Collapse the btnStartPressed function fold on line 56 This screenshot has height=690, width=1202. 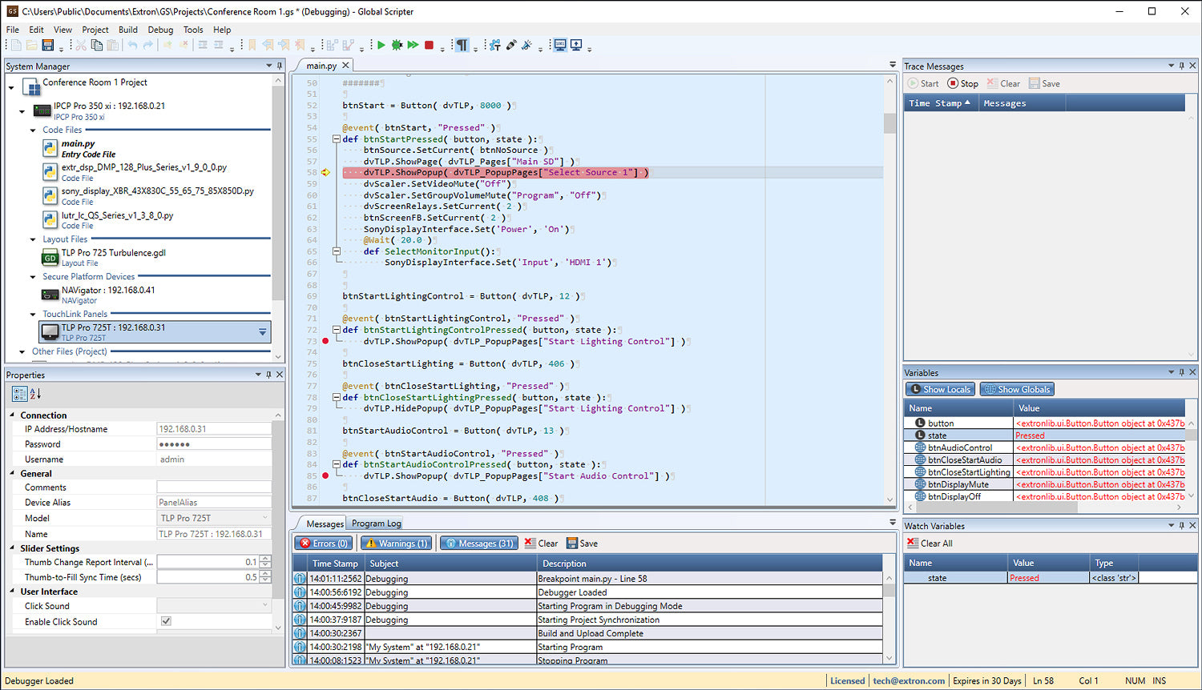coord(337,139)
